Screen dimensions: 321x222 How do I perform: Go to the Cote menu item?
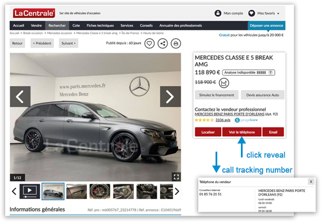pos(76,25)
